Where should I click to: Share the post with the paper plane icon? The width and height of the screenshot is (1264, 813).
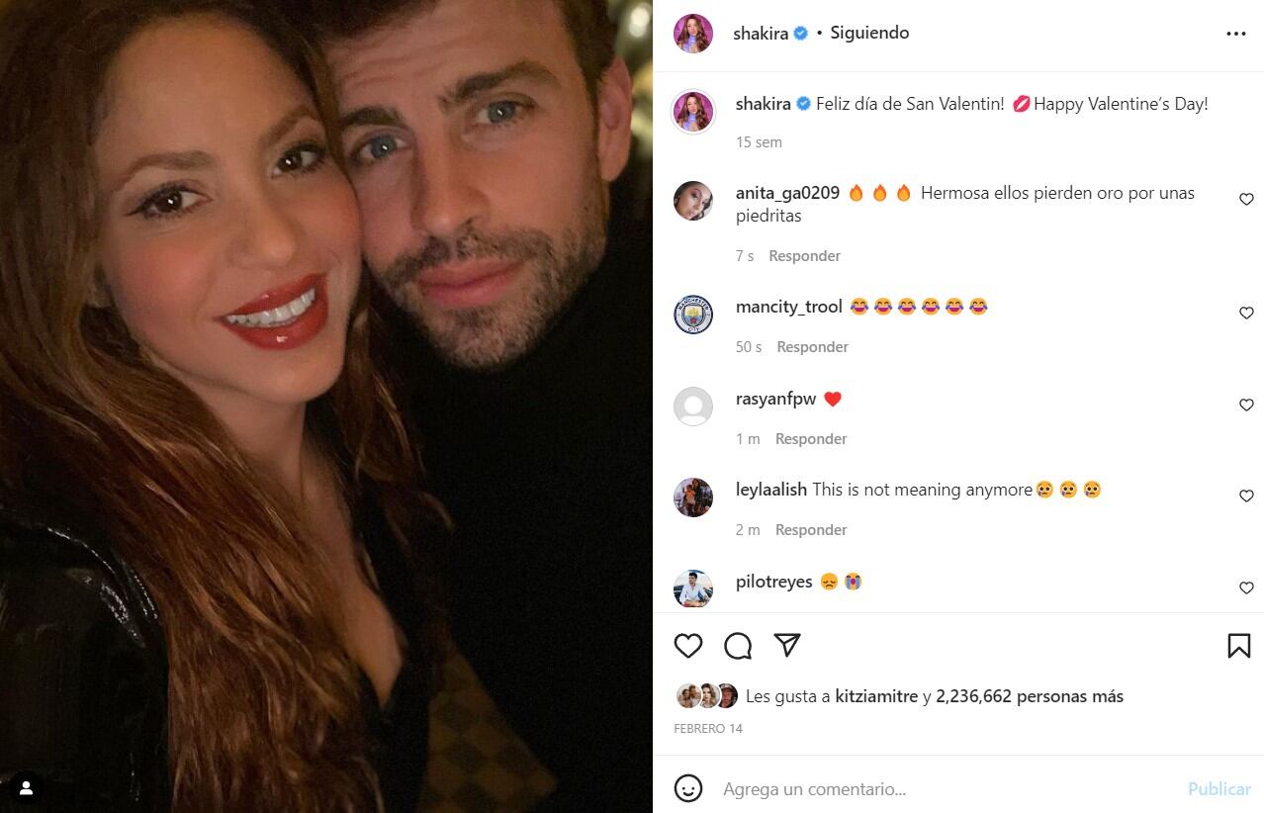787,645
